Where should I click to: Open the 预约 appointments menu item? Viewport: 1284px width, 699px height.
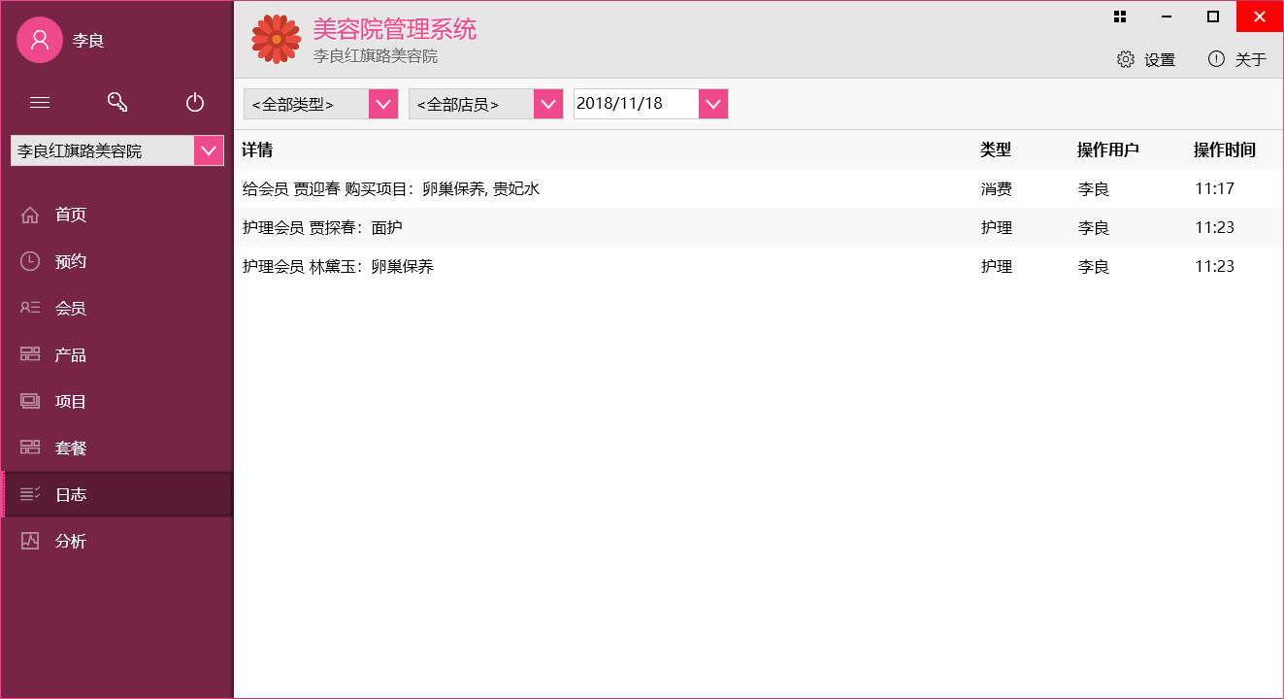[x=71, y=261]
